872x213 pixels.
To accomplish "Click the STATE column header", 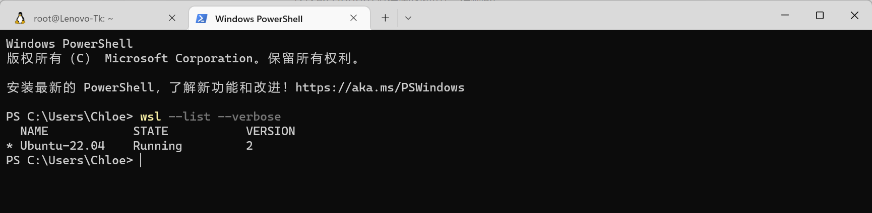I will click(x=150, y=131).
